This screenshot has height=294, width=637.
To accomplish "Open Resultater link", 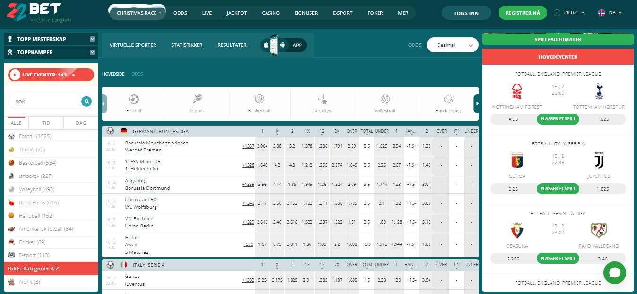I will [232, 45].
